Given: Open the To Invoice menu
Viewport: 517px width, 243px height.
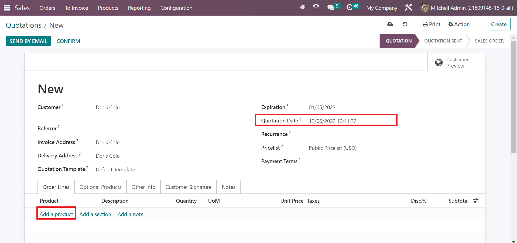Looking at the screenshot, I should 76,8.
